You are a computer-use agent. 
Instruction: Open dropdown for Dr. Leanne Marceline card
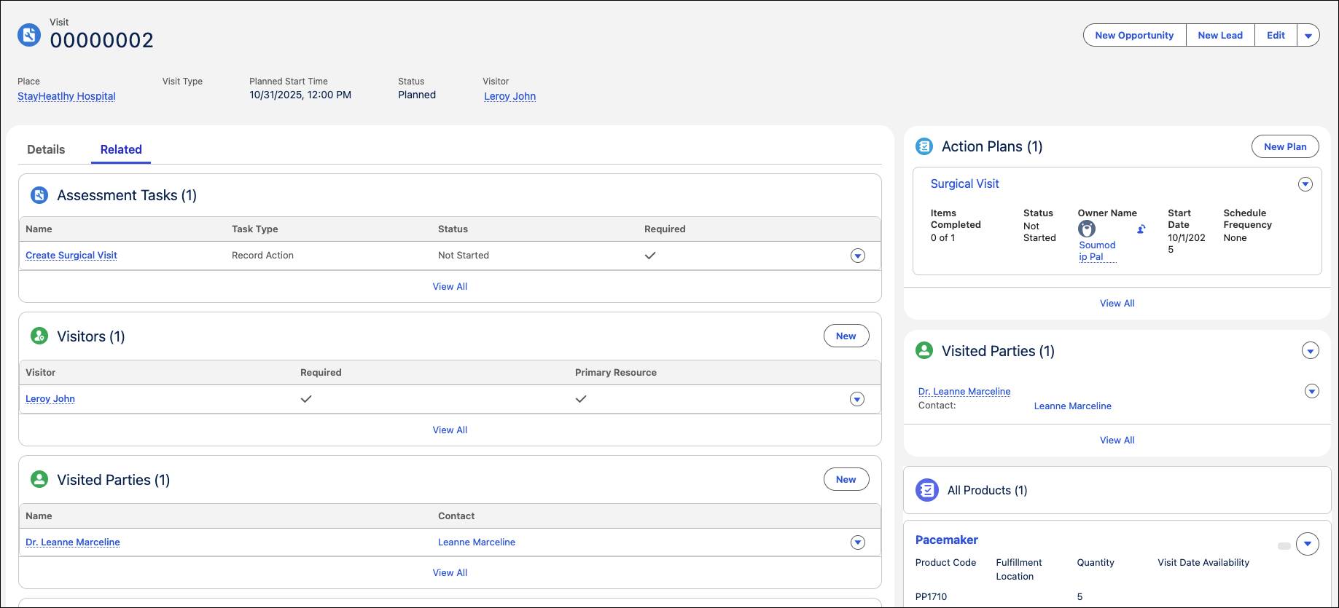pyautogui.click(x=1312, y=392)
